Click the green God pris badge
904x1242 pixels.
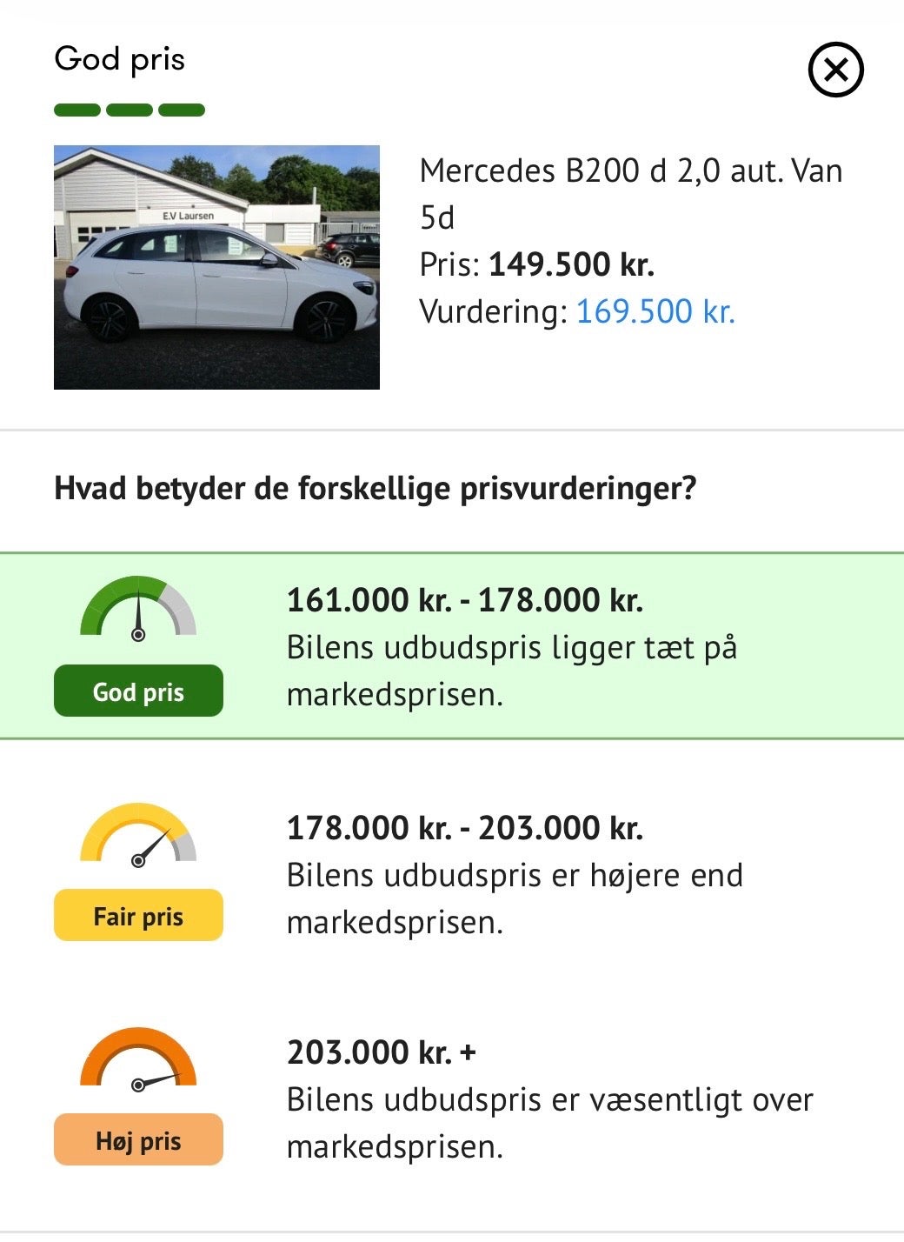point(138,691)
